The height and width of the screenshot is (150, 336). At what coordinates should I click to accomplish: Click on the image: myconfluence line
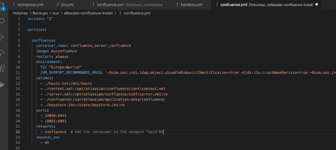[x=56, y=51]
